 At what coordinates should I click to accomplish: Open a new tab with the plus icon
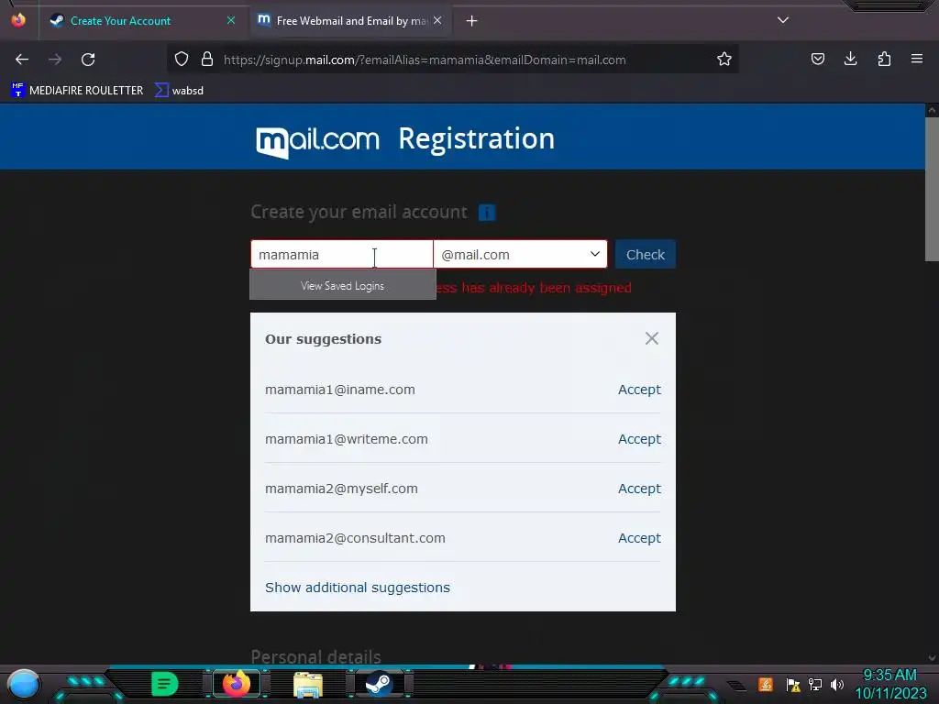472,21
